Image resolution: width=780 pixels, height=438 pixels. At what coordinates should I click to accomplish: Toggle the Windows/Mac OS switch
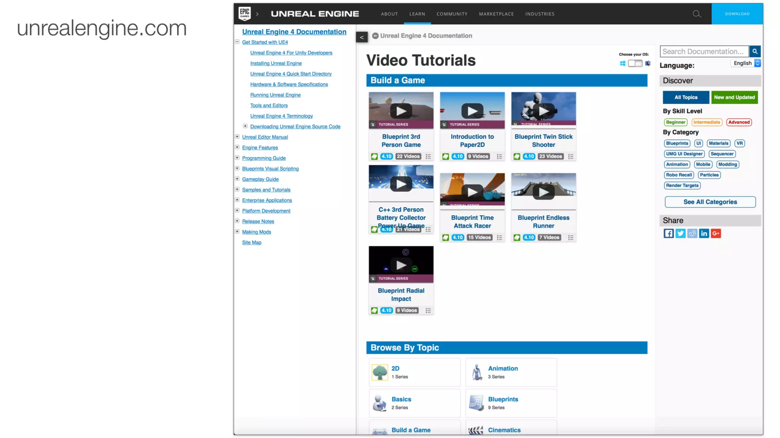(x=635, y=63)
